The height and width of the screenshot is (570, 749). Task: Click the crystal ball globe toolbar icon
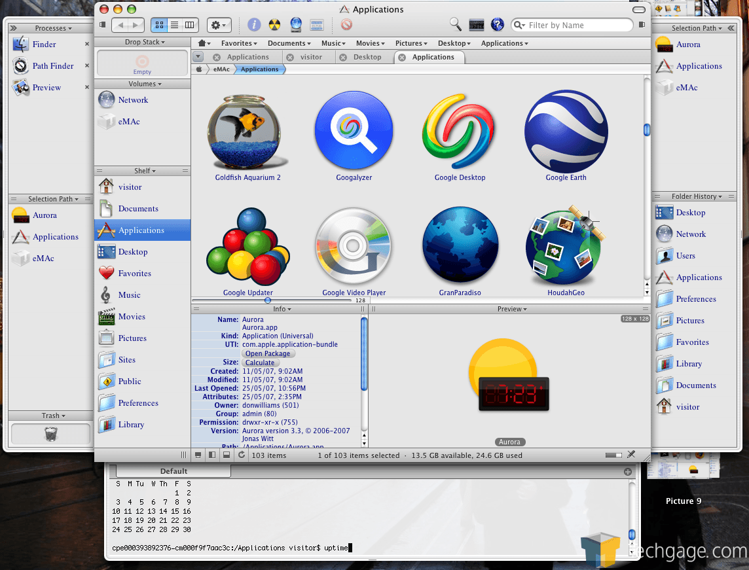click(x=296, y=24)
